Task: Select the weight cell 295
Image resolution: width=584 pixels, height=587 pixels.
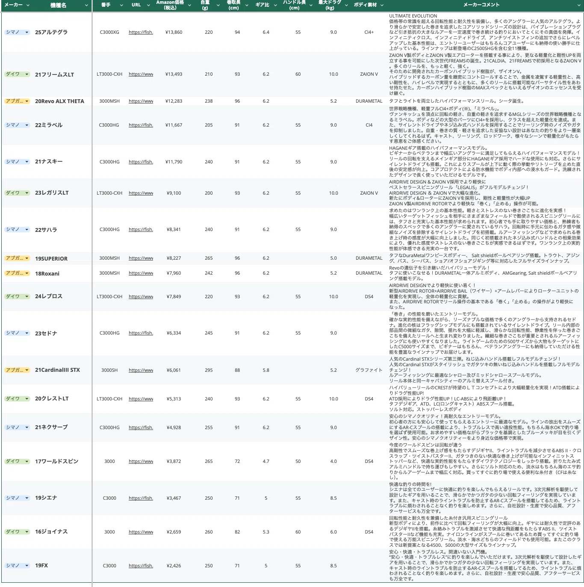Action: 209,370
